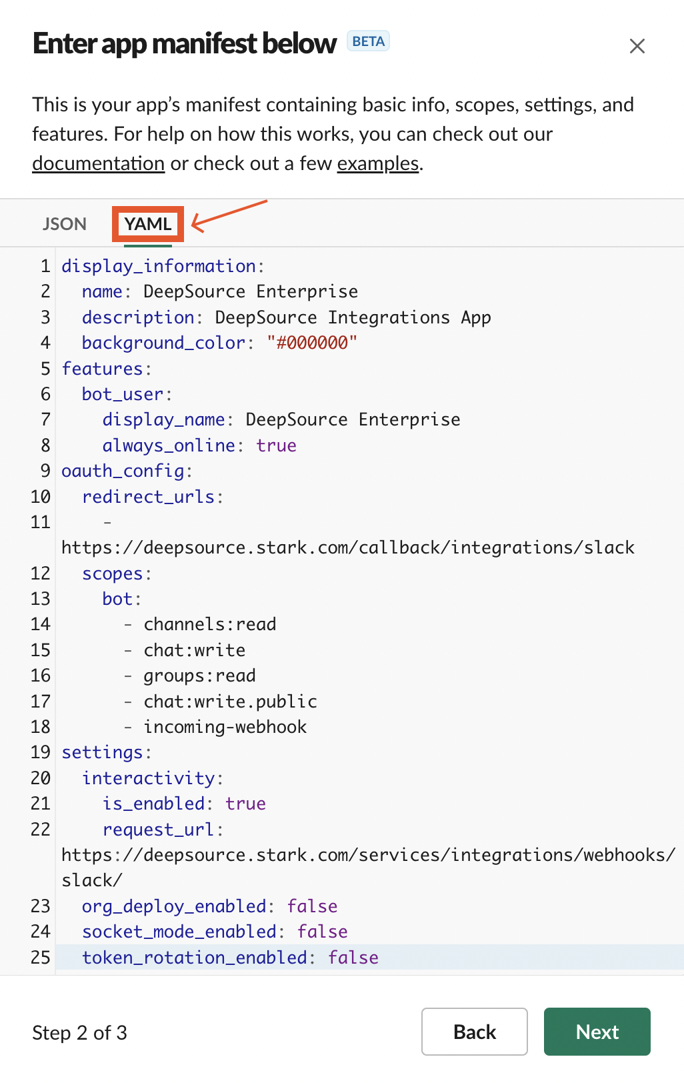The image size is (684, 1083).
Task: Click the callback/integrations/slack redirect URL
Action: [x=348, y=548]
